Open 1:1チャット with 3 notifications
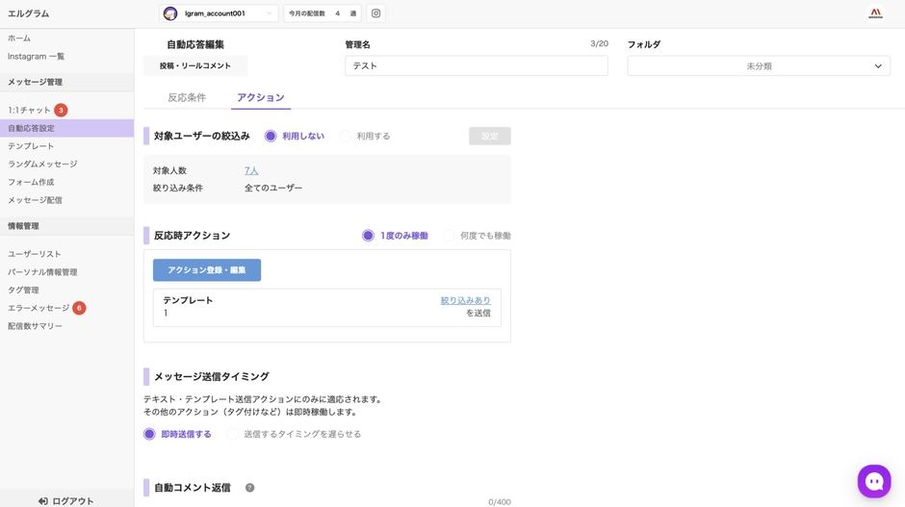Viewport: 905px width, 507px height. 30,111
